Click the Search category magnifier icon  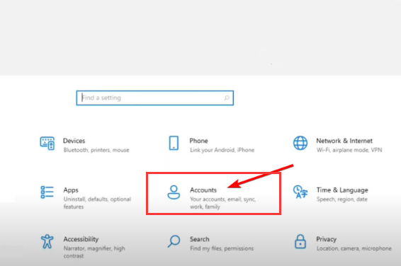tap(174, 241)
